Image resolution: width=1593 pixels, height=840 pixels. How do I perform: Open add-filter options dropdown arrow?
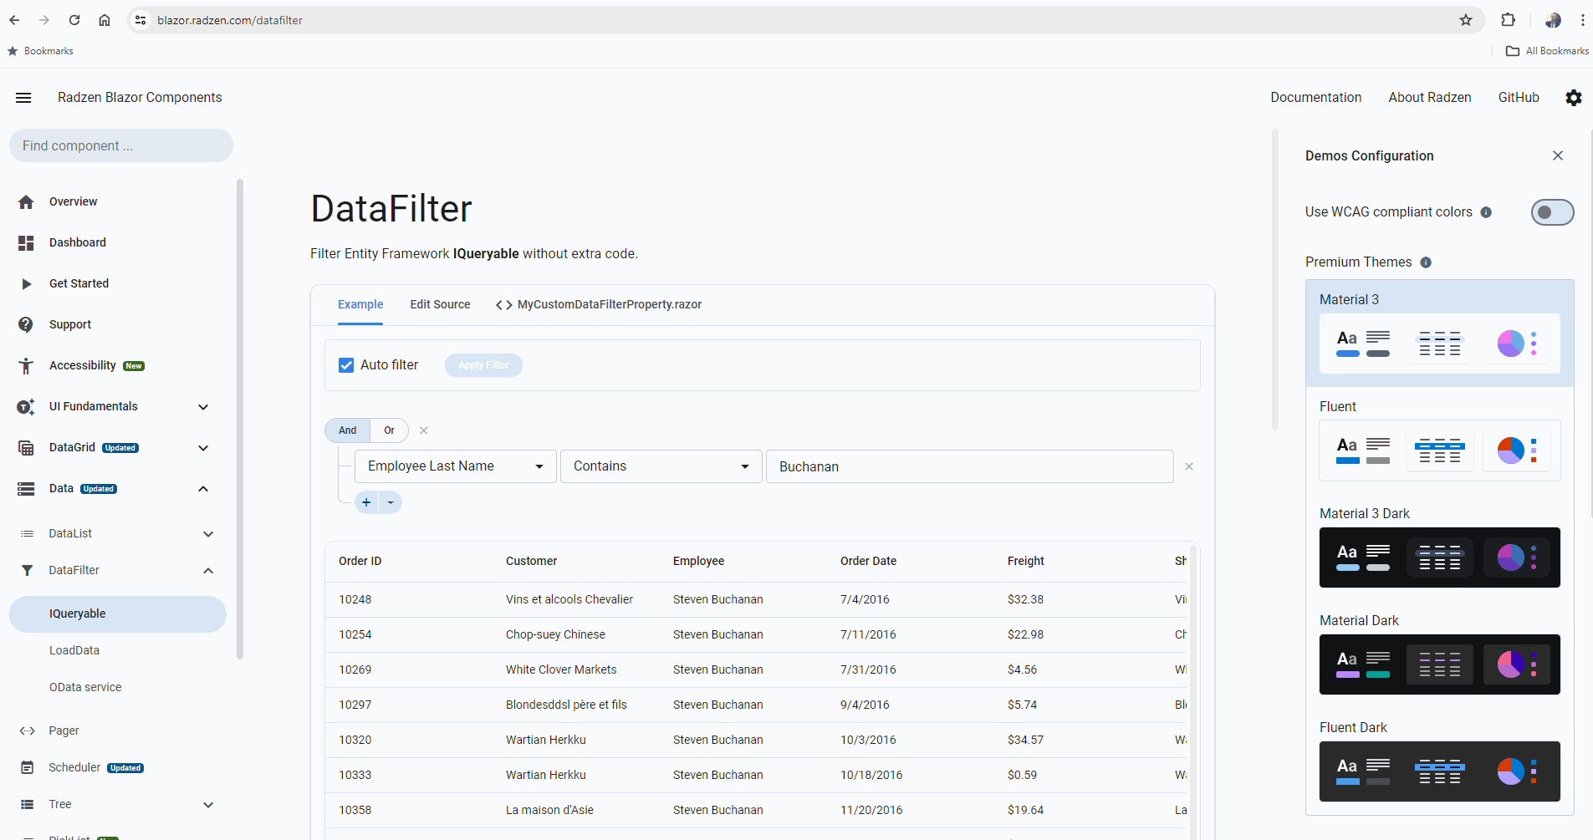pos(391,502)
